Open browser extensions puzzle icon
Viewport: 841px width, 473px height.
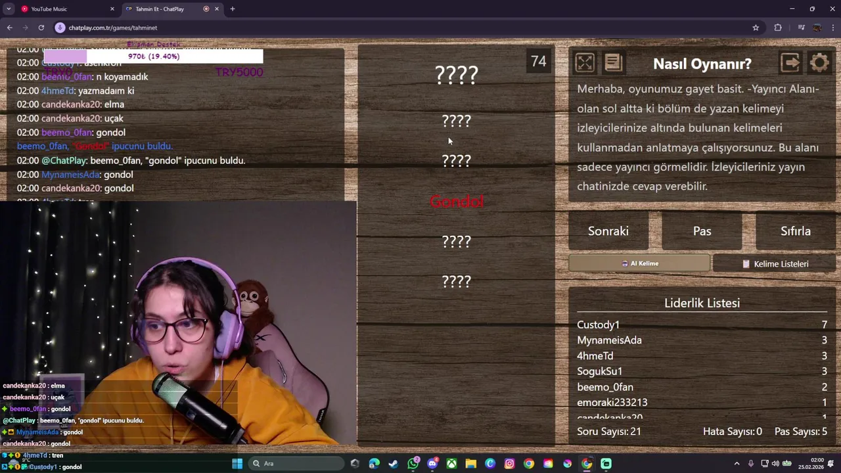778,28
